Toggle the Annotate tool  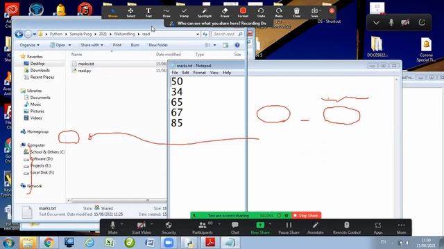[316, 228]
